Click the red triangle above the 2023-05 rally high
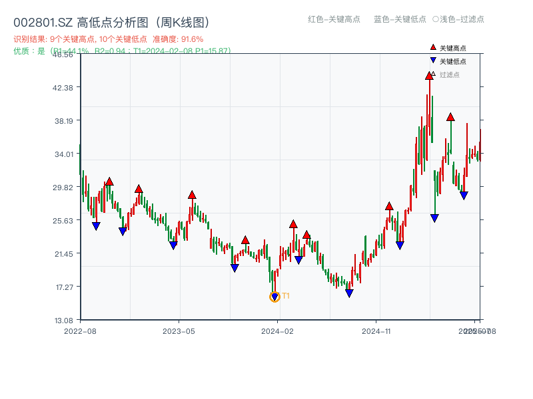The image size is (533, 399). (191, 195)
